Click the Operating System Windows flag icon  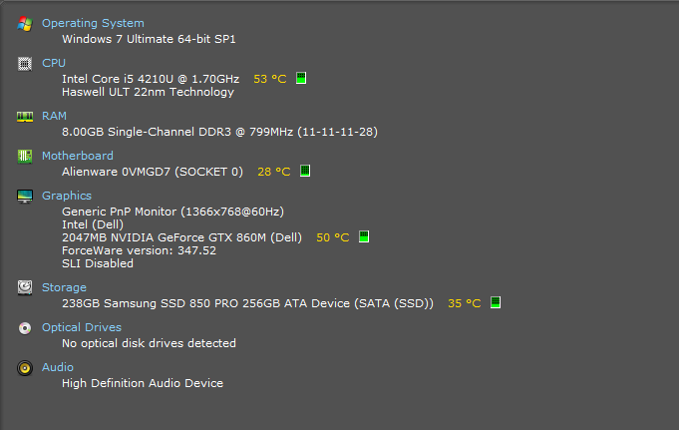pos(25,24)
